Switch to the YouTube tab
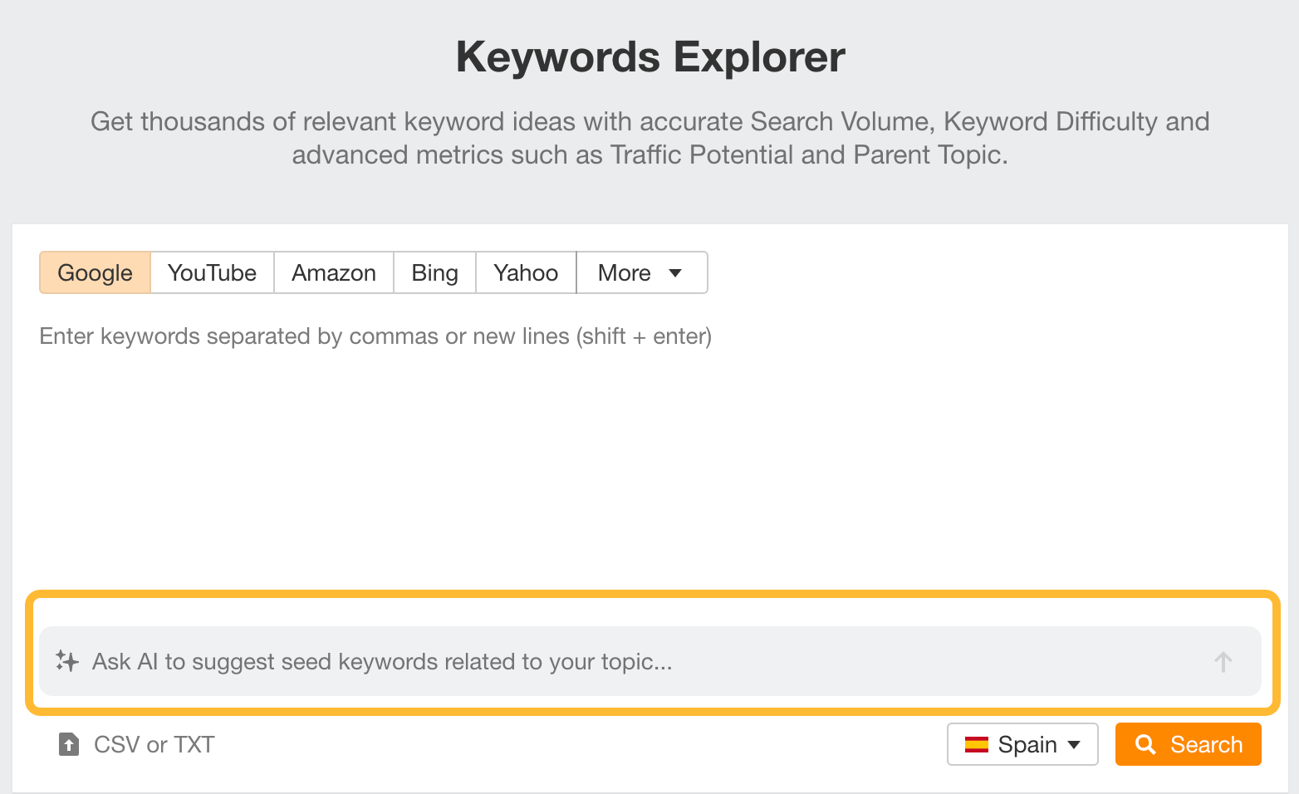 (x=211, y=272)
